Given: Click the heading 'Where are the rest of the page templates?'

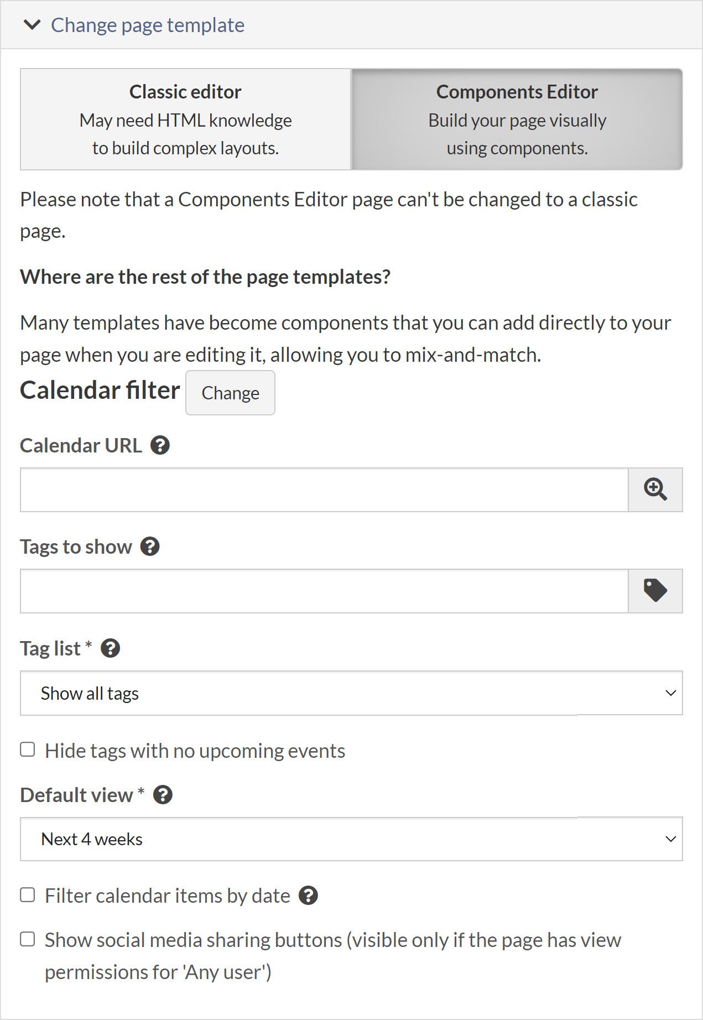Looking at the screenshot, I should (205, 276).
